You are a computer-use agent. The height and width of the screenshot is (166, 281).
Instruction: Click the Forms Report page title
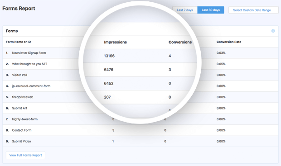(19, 9)
